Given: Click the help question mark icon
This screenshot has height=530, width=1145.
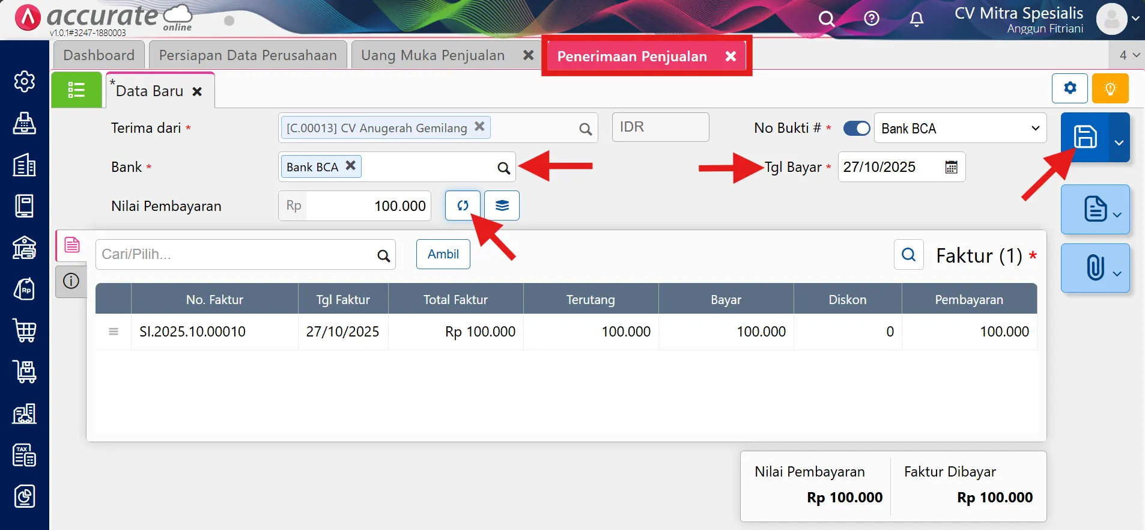Looking at the screenshot, I should (871, 19).
